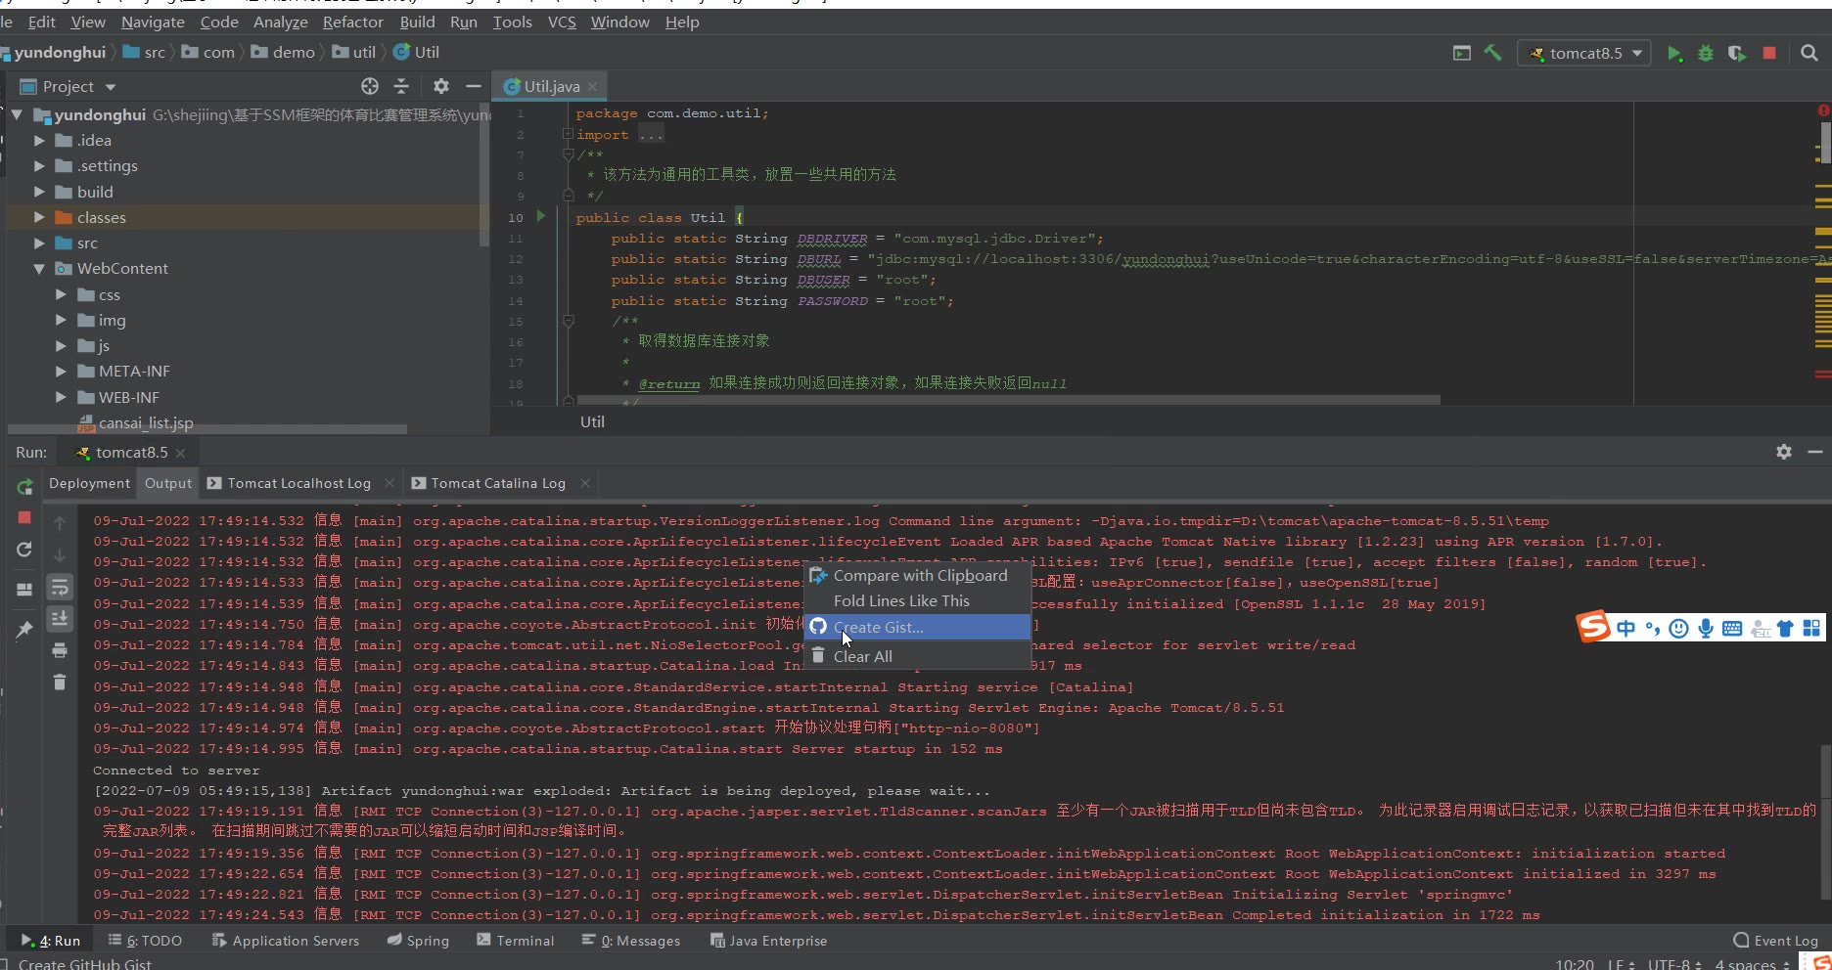Open the tomcat8.5 run configuration dropdown
This screenshot has height=970, width=1832.
(x=1584, y=54)
